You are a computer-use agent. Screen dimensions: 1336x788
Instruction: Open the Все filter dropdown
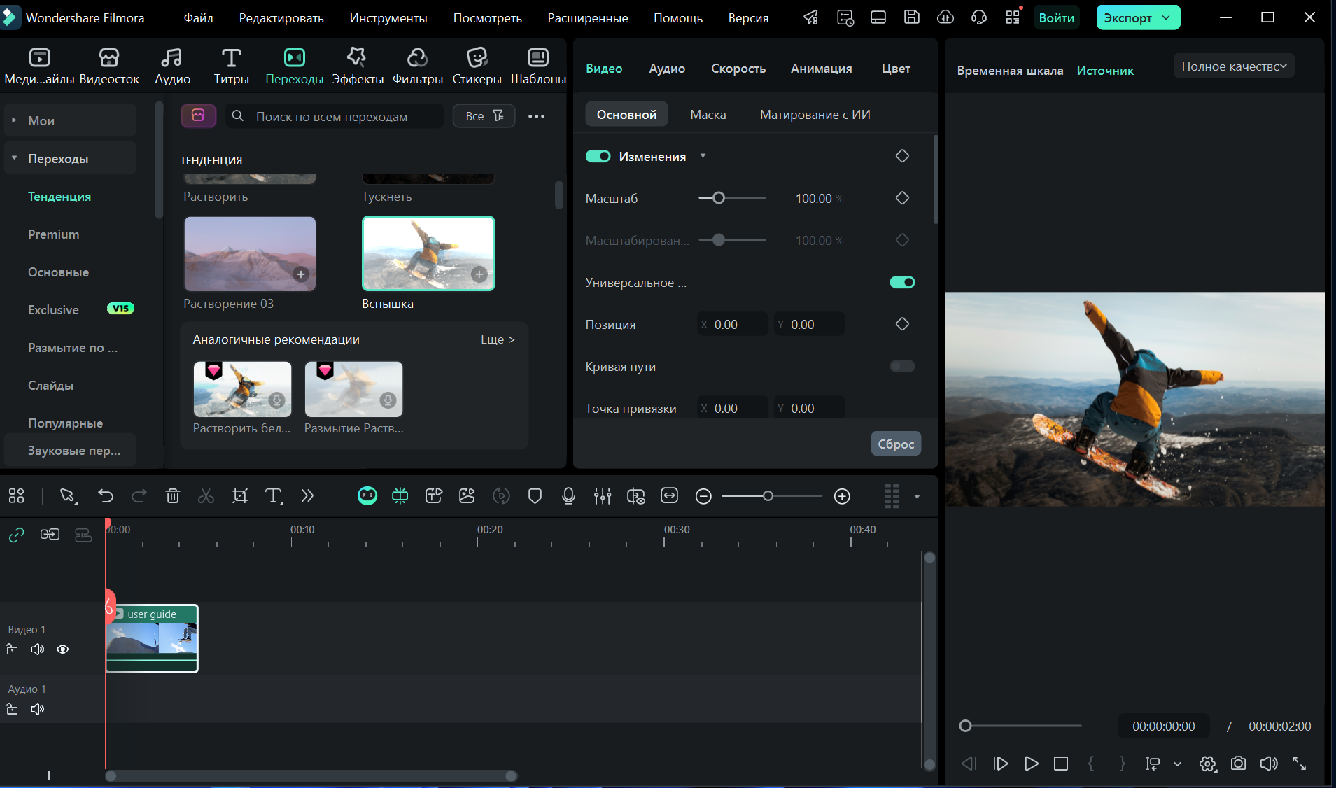coord(484,116)
